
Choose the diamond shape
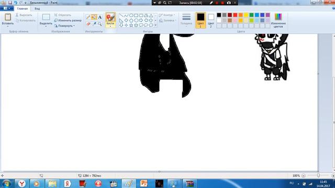[126, 20]
